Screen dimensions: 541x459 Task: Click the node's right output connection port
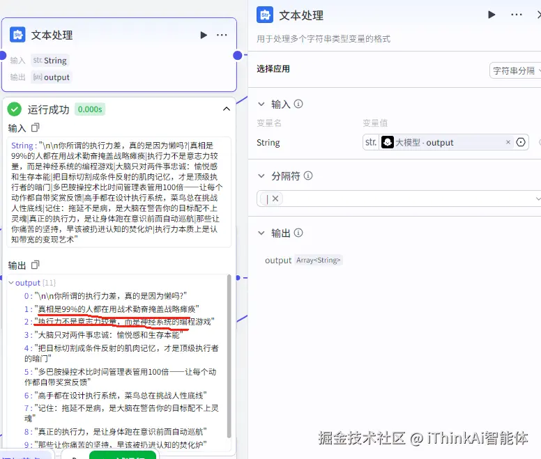(237, 55)
